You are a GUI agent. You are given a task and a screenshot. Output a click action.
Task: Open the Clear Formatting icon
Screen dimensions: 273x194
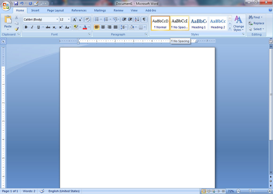click(x=87, y=19)
